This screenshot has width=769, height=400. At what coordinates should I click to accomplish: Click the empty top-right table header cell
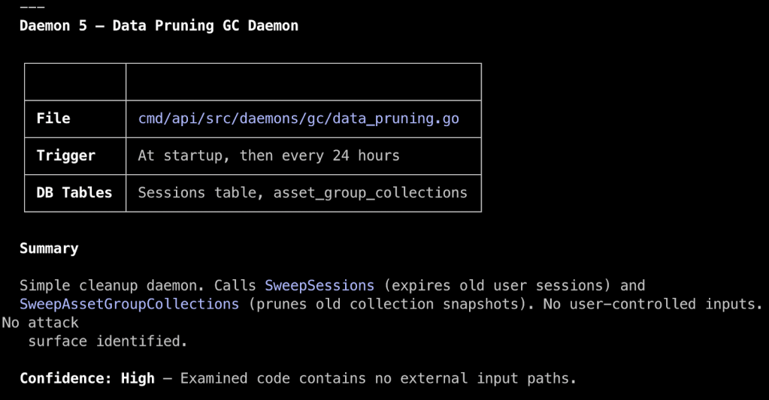click(x=303, y=82)
